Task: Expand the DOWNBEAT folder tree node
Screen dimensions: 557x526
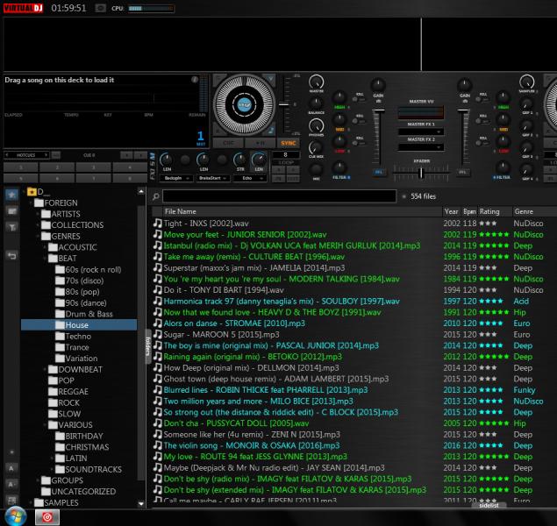Action: [45, 369]
